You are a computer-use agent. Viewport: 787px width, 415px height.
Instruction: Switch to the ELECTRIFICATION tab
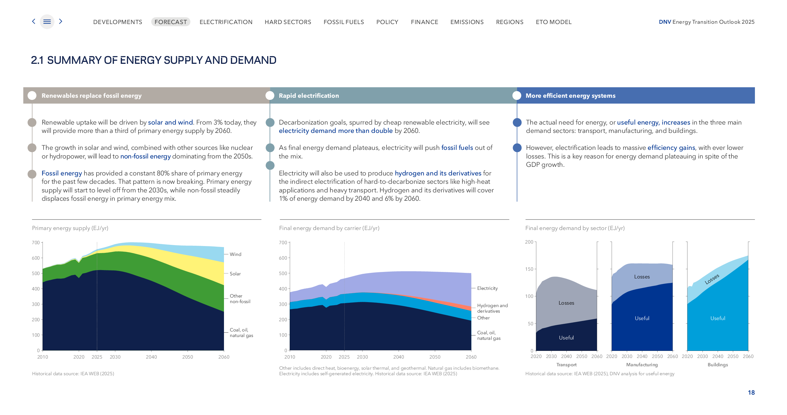[x=226, y=22]
